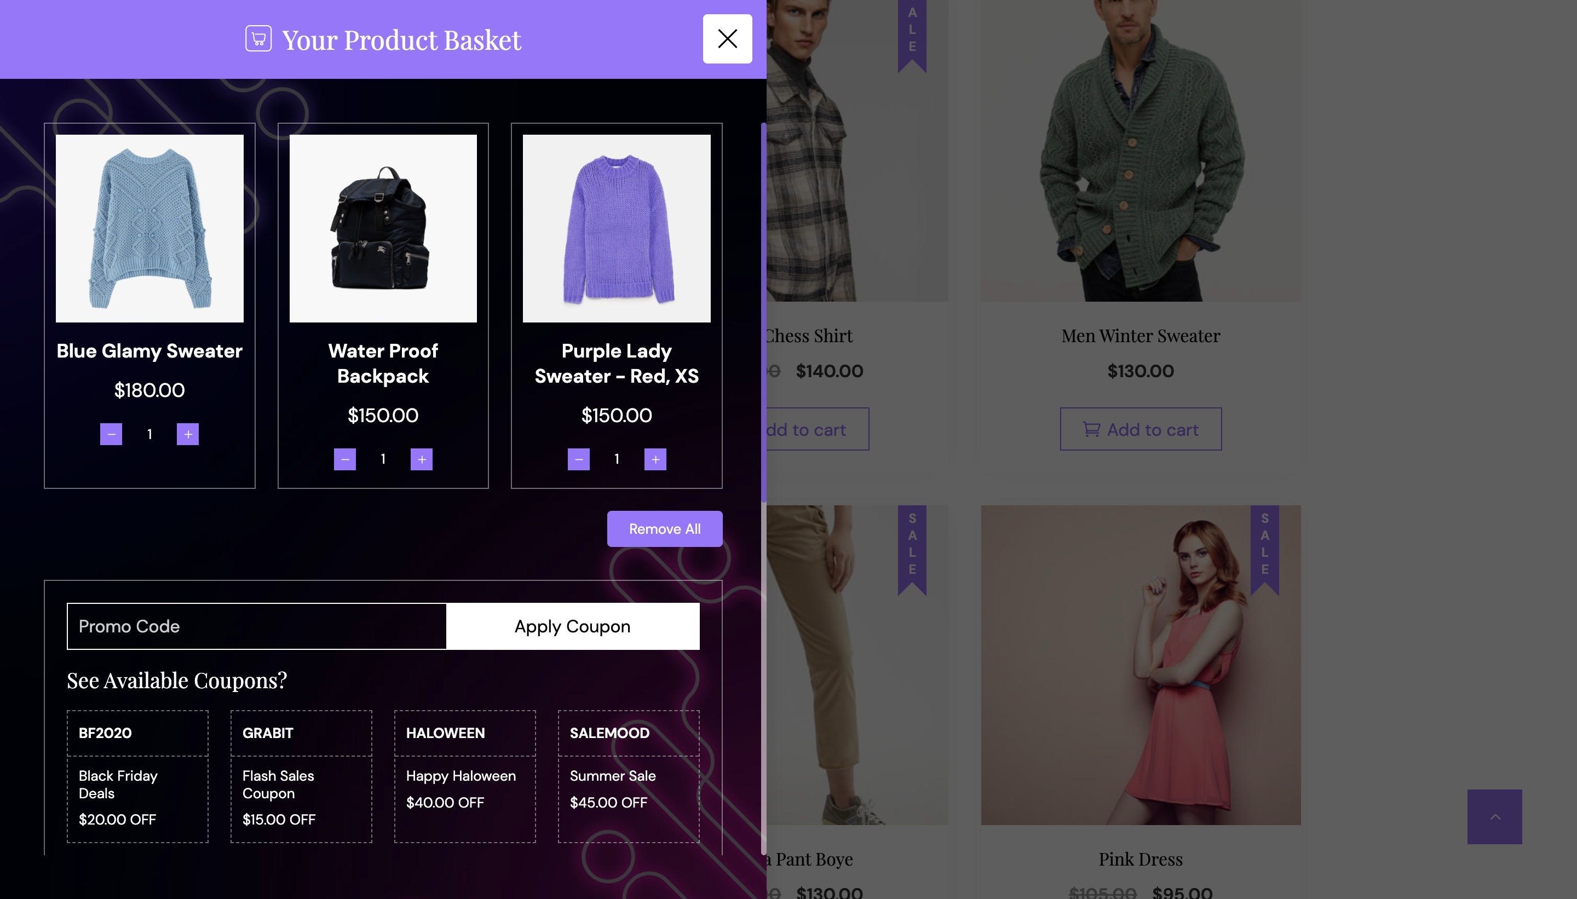Decrease Blue Glamy Sweater quantity
This screenshot has height=899, width=1577.
coord(111,434)
